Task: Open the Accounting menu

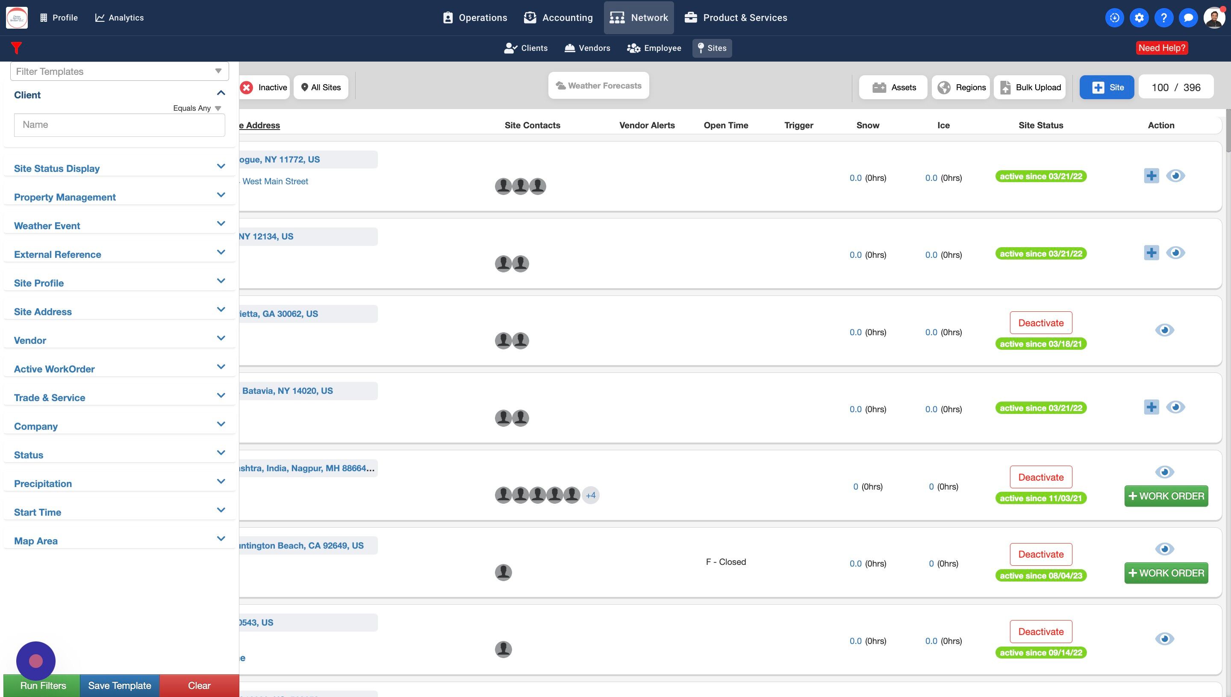Action: (x=558, y=18)
